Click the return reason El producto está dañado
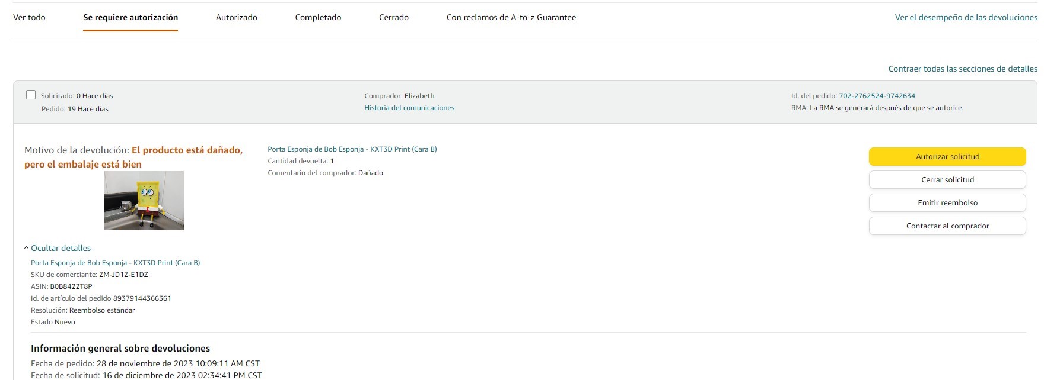 133,157
